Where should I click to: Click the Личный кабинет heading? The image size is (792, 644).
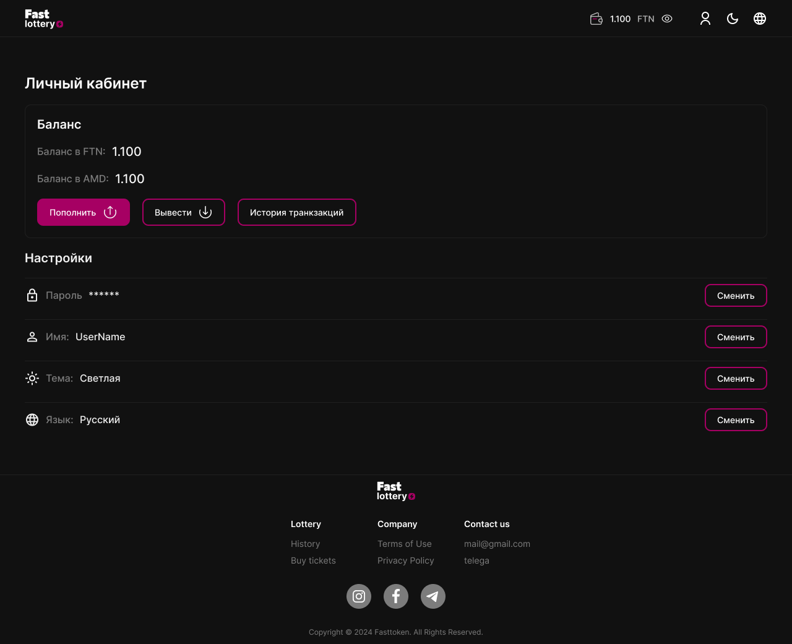(x=85, y=84)
